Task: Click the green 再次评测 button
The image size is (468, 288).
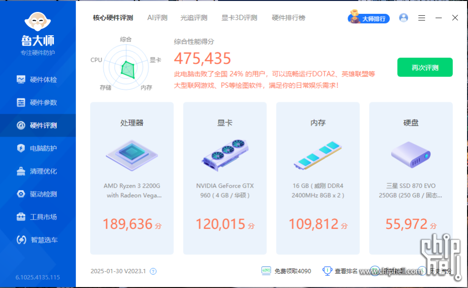Action: tap(425, 67)
